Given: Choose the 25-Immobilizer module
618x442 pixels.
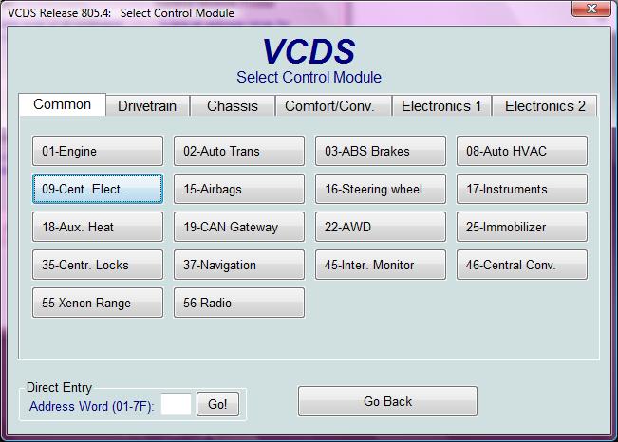Looking at the screenshot, I should [522, 227].
